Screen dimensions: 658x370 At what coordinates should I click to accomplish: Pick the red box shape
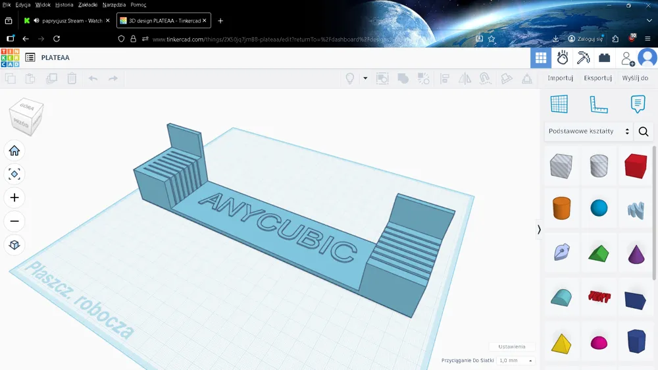click(x=636, y=166)
